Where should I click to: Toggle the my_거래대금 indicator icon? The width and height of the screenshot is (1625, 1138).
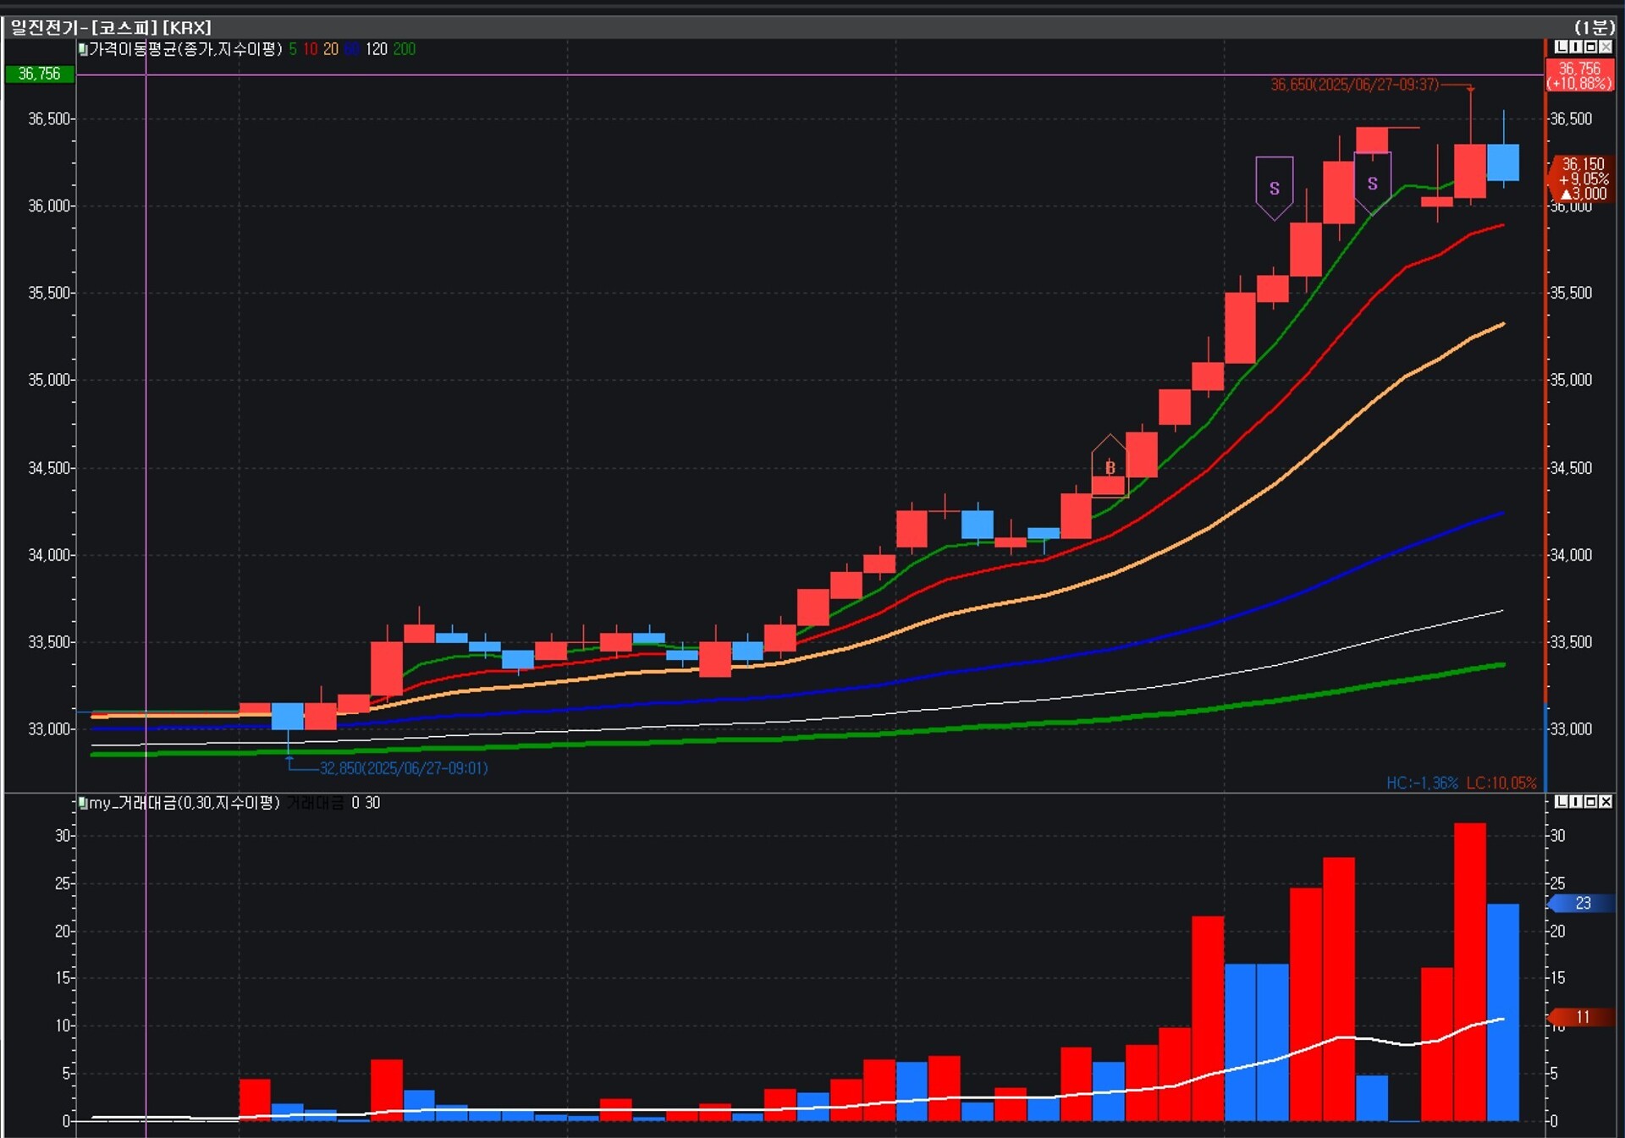83,802
